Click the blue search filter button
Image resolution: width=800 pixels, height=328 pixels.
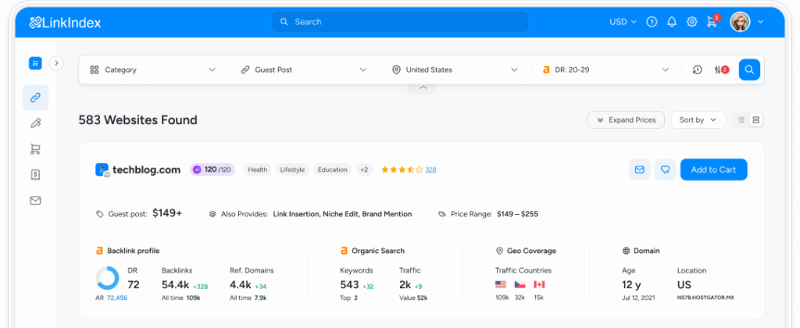(x=749, y=70)
